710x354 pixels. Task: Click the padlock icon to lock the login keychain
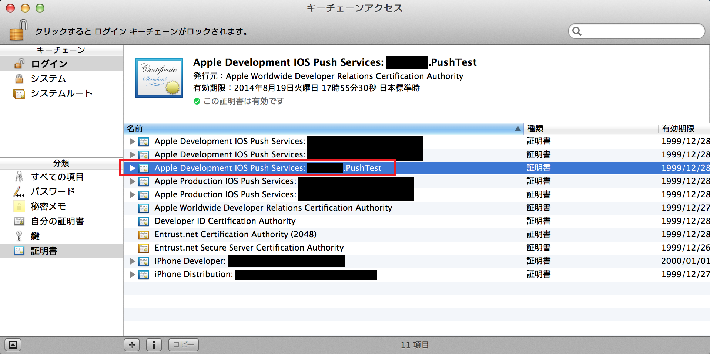pyautogui.click(x=19, y=30)
